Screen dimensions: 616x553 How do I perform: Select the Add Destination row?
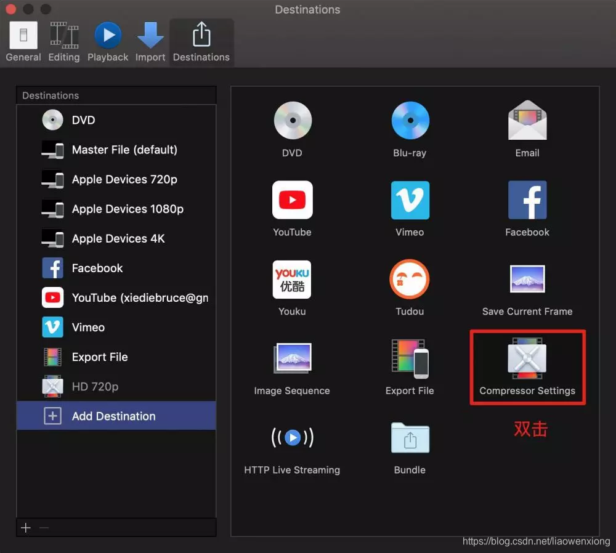(116, 416)
